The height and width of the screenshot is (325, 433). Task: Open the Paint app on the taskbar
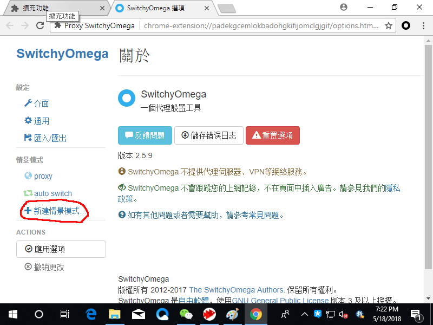click(x=233, y=314)
